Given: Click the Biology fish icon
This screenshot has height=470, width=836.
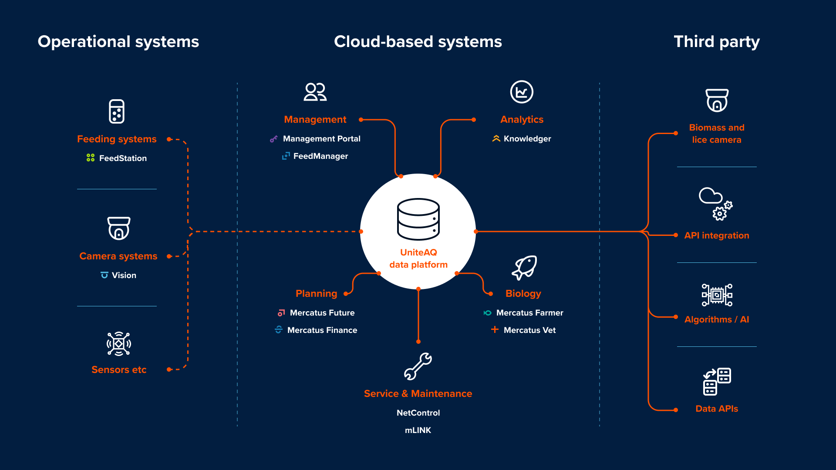Looking at the screenshot, I should click(524, 267).
